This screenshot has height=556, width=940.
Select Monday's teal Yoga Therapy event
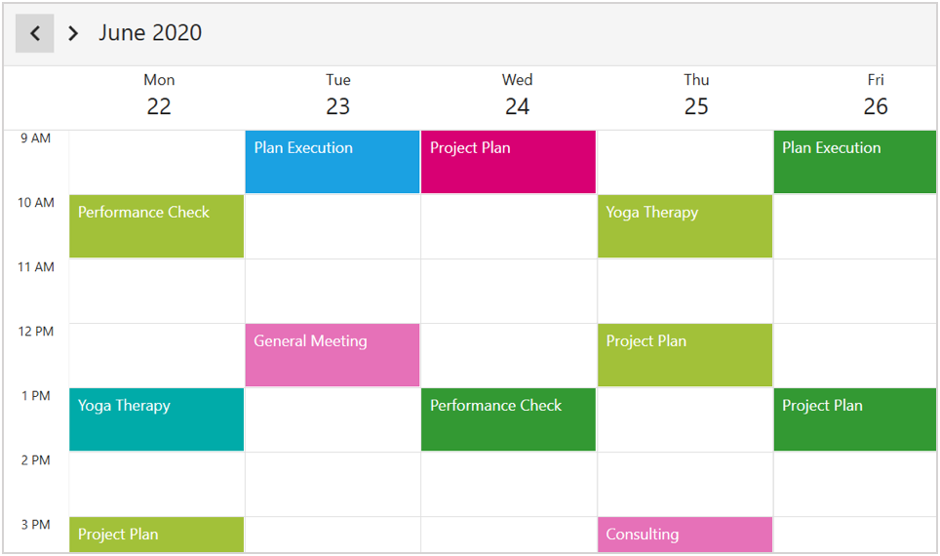pos(156,419)
